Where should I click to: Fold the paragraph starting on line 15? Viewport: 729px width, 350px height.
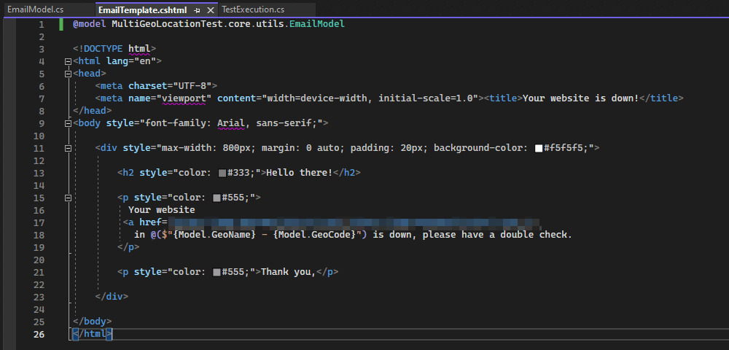[68, 198]
